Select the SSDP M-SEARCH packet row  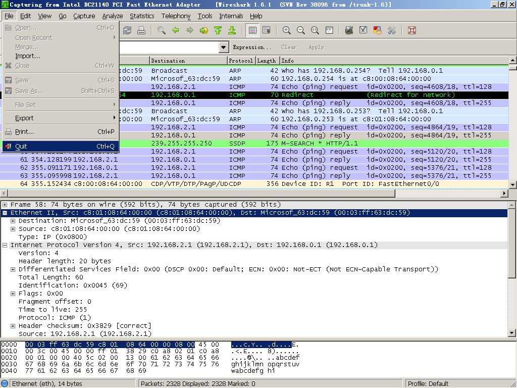[x=313, y=143]
